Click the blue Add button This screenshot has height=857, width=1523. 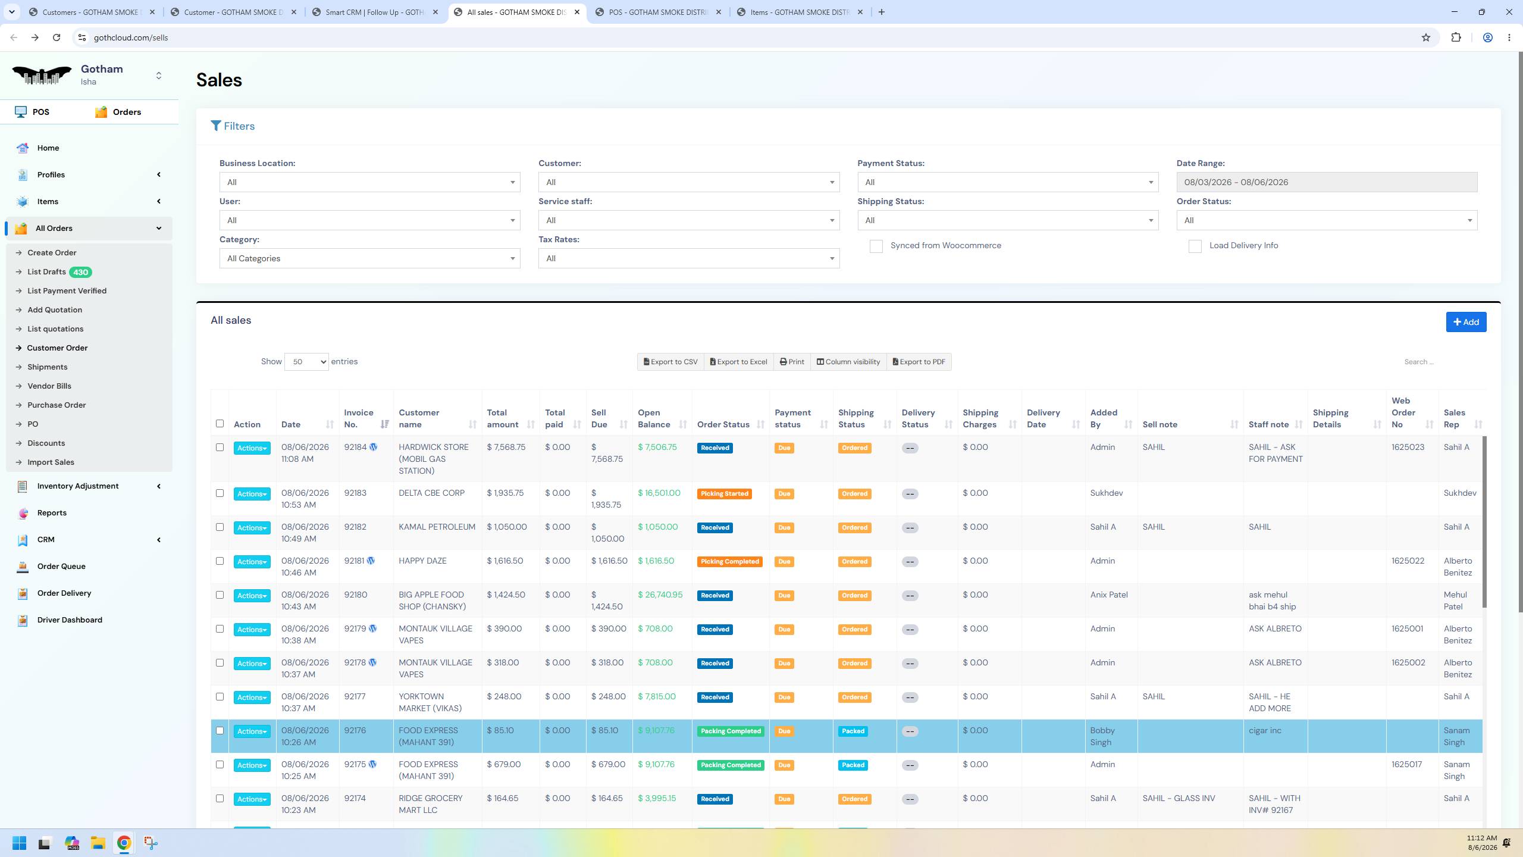pyautogui.click(x=1466, y=322)
